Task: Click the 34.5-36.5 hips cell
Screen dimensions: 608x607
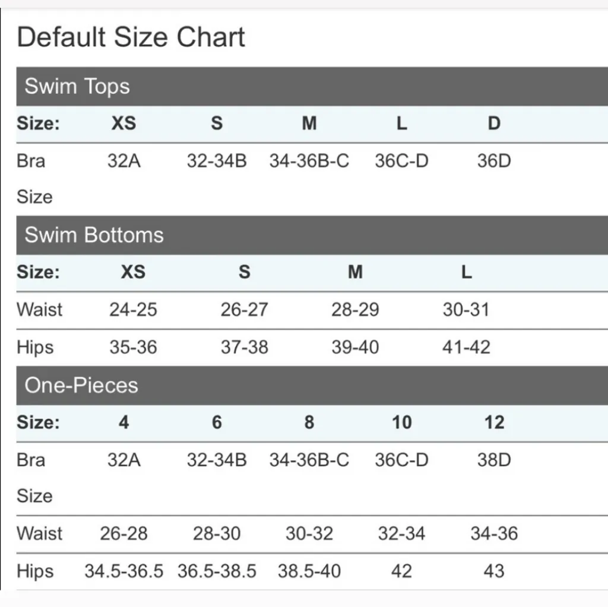Action: (123, 571)
